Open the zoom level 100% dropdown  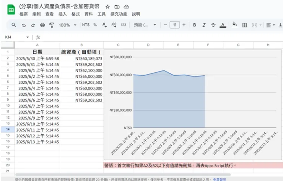tap(68, 25)
